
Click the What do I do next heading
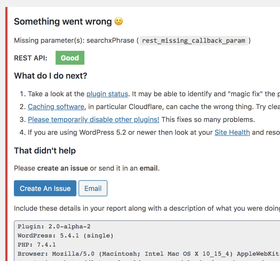click(x=51, y=76)
